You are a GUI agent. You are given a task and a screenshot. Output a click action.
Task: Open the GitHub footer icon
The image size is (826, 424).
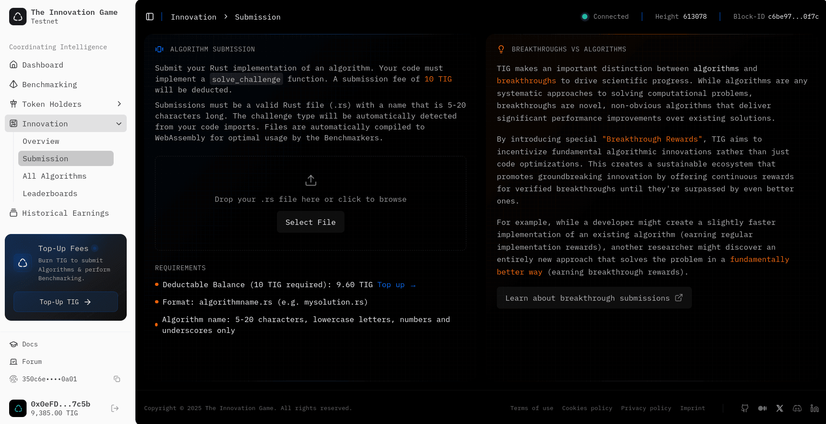point(745,408)
